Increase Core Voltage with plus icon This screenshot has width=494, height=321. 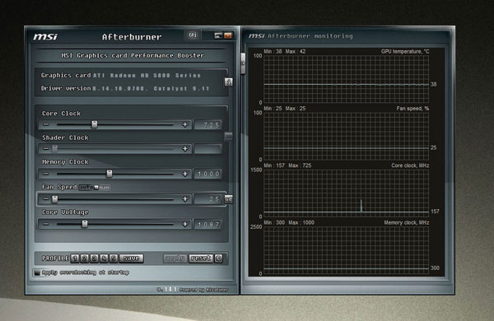click(x=185, y=225)
